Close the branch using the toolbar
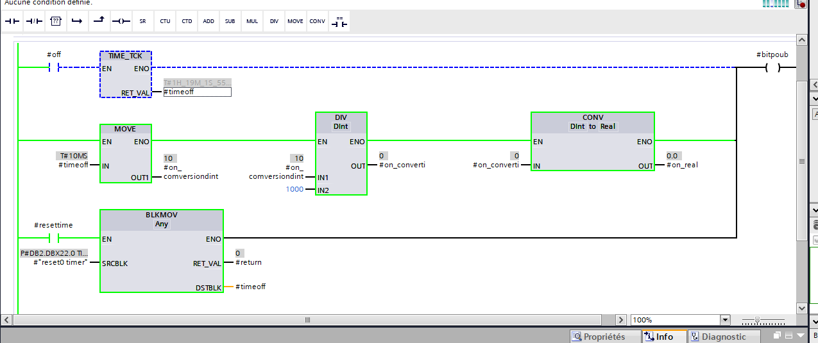This screenshot has width=818, height=343. 99,21
